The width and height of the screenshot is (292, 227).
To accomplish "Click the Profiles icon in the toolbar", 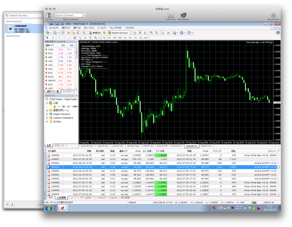I will pos(55,33).
